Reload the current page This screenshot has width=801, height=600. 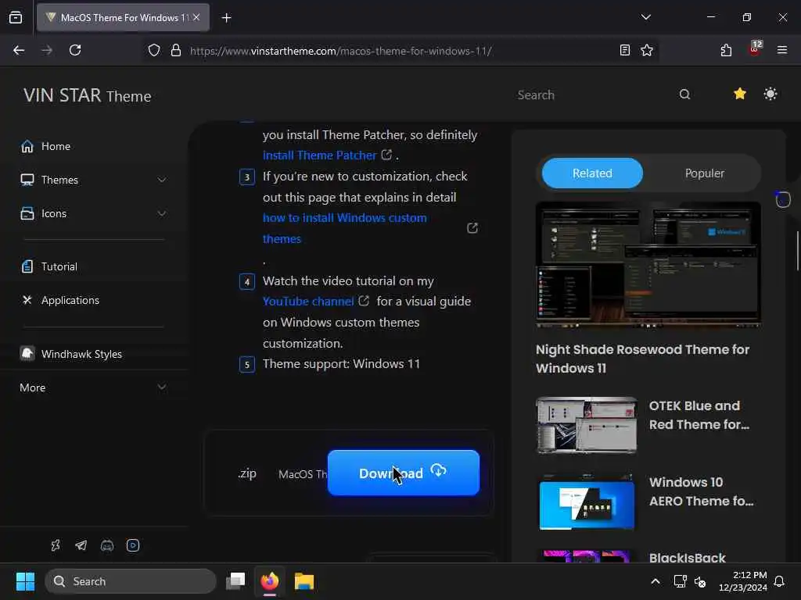(75, 50)
